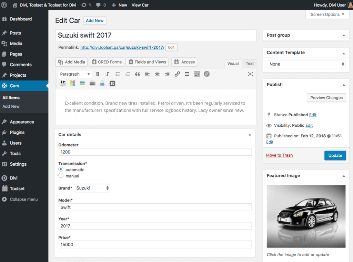Image resolution: width=353 pixels, height=262 pixels.
Task: Open Fields and Views button
Action: tap(147, 62)
